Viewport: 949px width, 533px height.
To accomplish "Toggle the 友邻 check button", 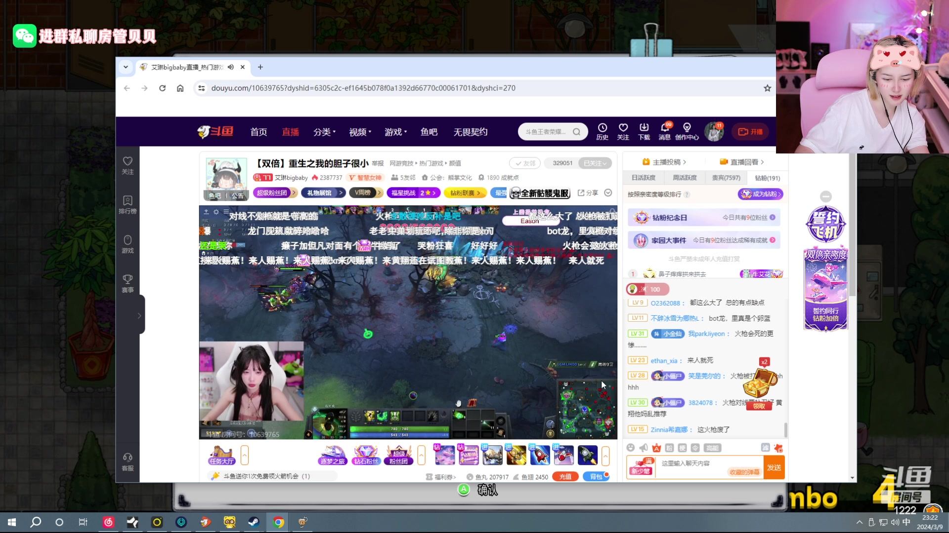I will click(525, 163).
